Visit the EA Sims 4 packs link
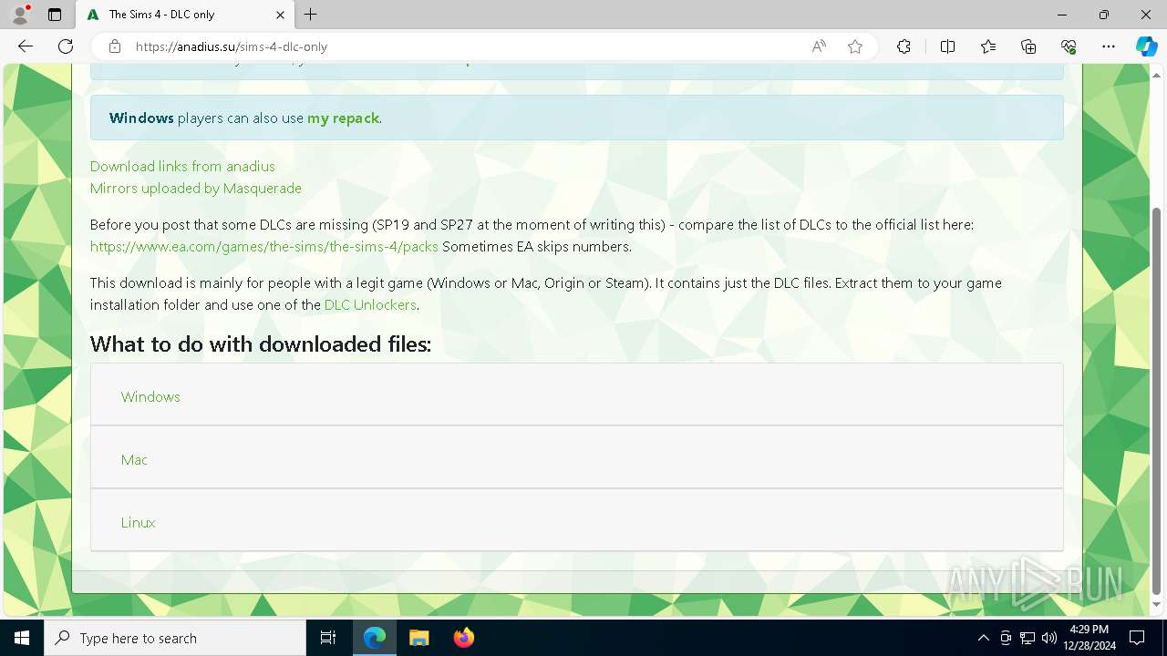This screenshot has height=656, width=1167. point(264,246)
